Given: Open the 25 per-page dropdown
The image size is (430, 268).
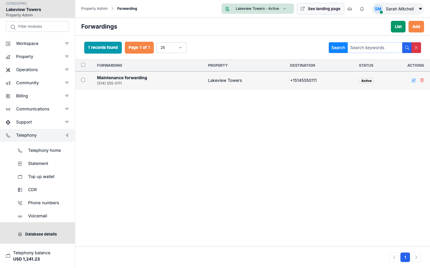Looking at the screenshot, I should tap(172, 48).
